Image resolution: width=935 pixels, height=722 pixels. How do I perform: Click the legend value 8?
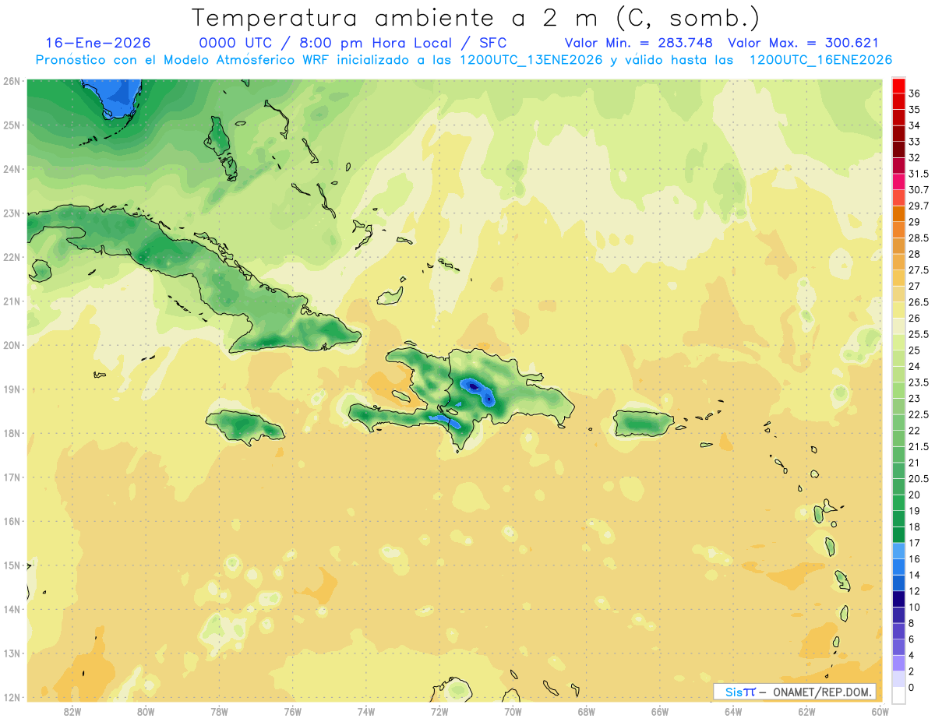912,623
